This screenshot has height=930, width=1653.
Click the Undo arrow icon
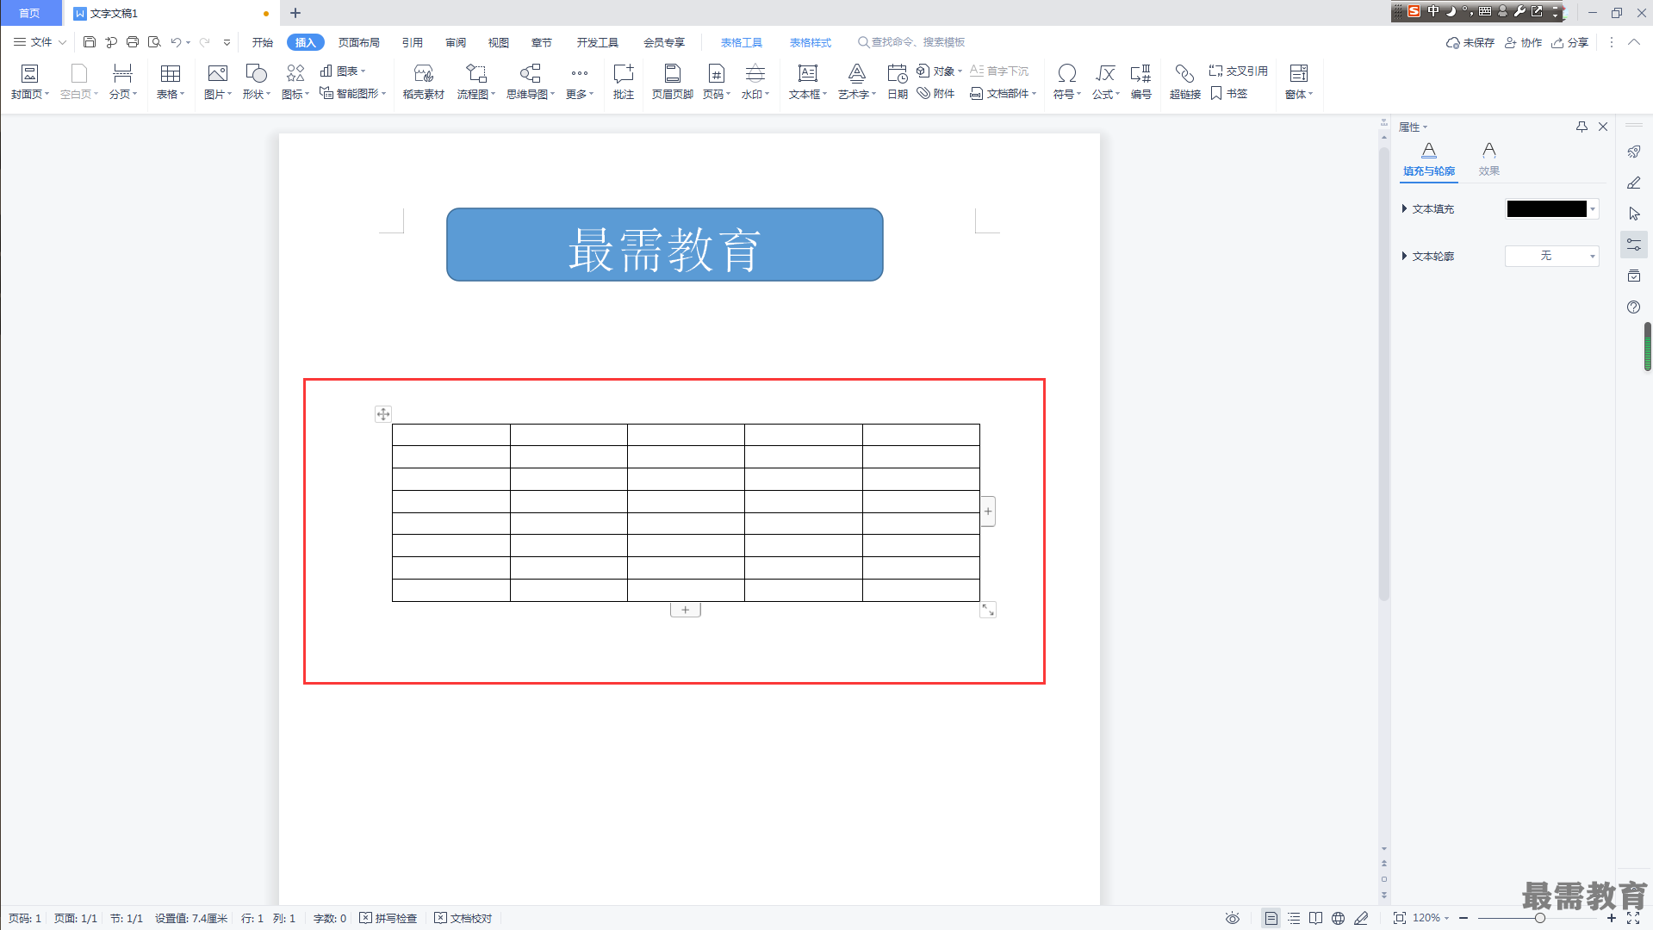(176, 41)
